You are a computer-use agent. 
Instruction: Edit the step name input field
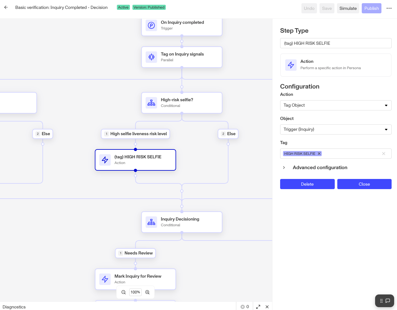point(336,43)
